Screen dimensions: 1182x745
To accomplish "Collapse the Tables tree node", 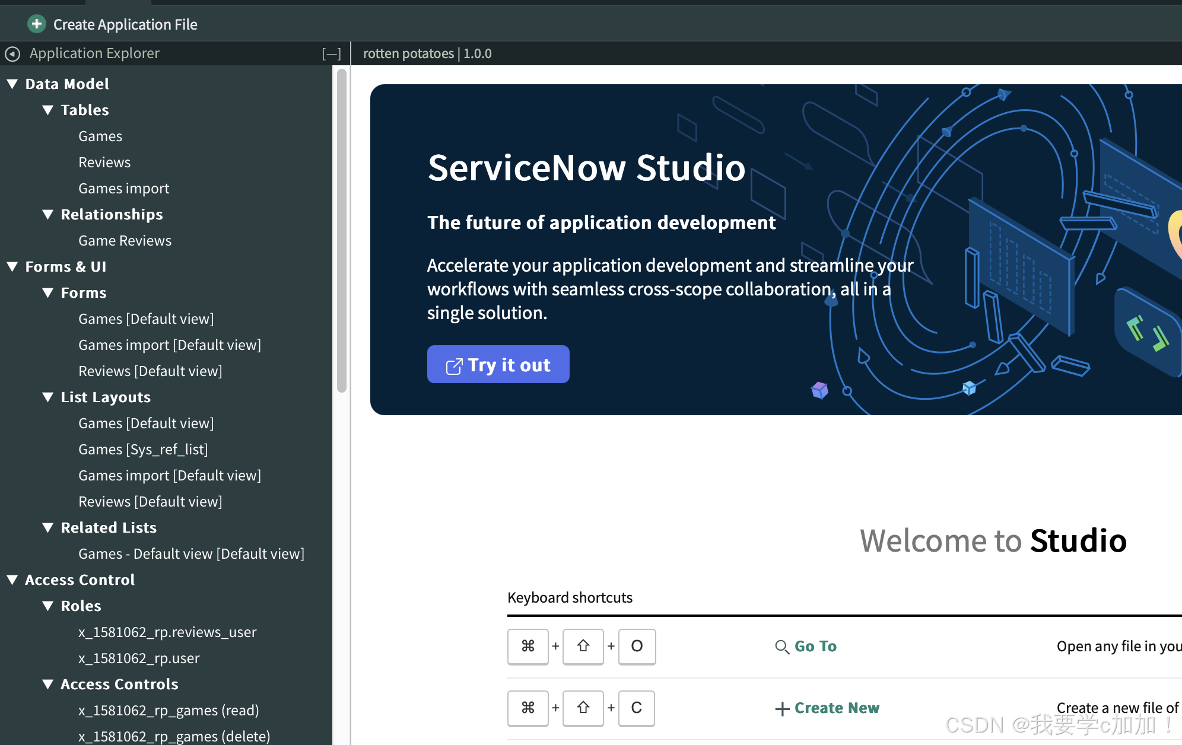I will point(48,110).
